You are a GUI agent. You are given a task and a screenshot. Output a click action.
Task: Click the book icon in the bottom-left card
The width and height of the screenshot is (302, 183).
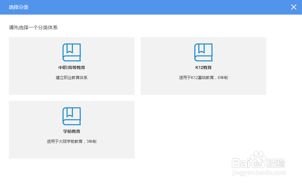72,116
